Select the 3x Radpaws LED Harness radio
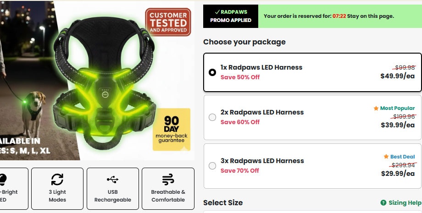The width and height of the screenshot is (422, 213). tap(212, 166)
